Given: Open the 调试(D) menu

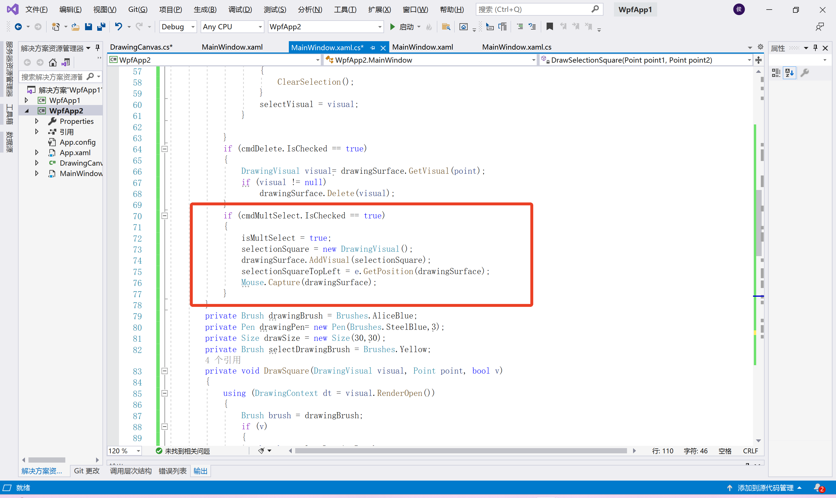Looking at the screenshot, I should (240, 9).
